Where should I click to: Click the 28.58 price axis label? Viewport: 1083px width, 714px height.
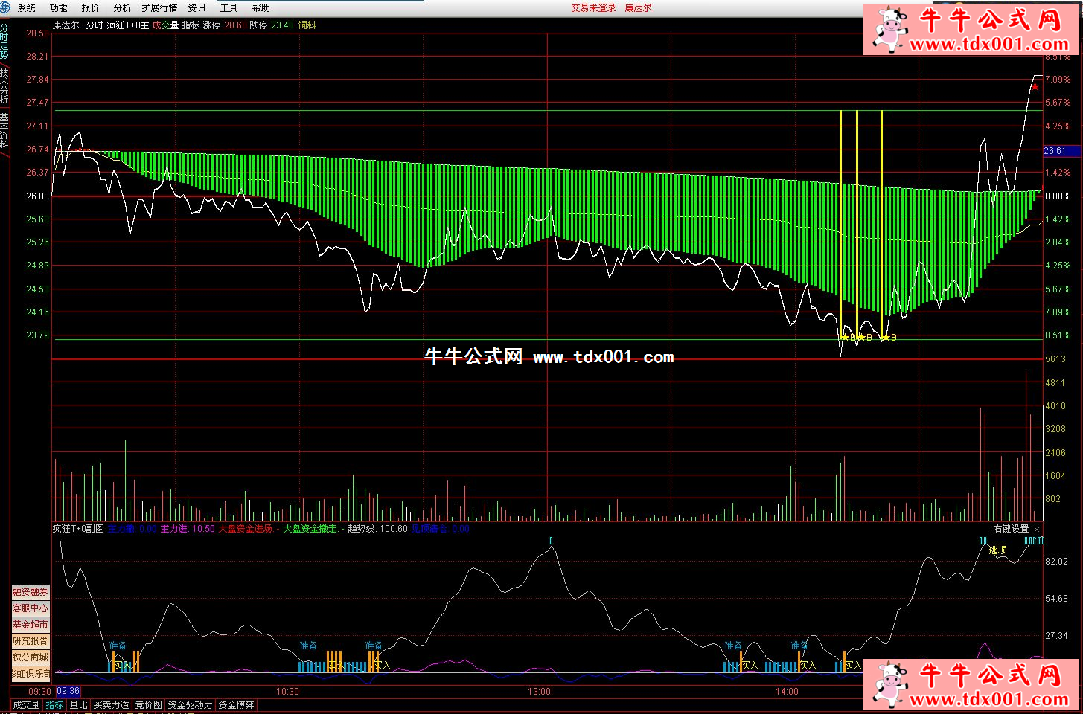[37, 33]
